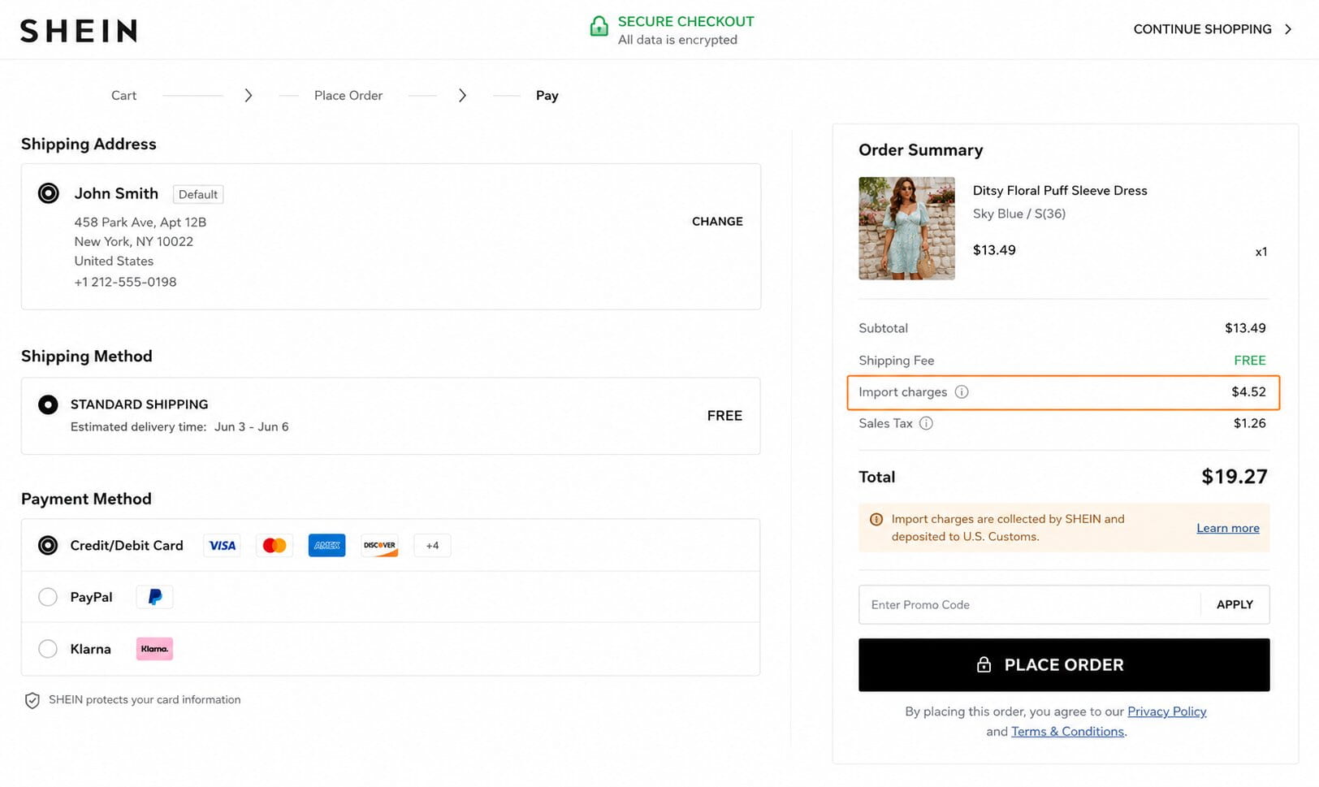
Task: Click the orange warning icon in import notice
Action: pos(876,520)
